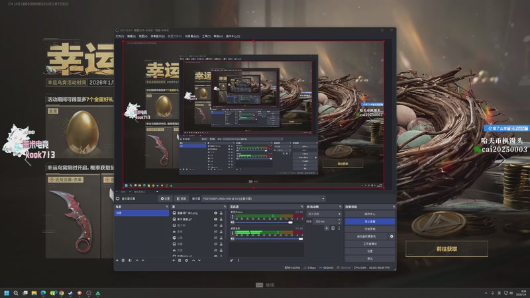Open 插件中心 button in controls panel
The image size is (530, 298).
(x=370, y=214)
